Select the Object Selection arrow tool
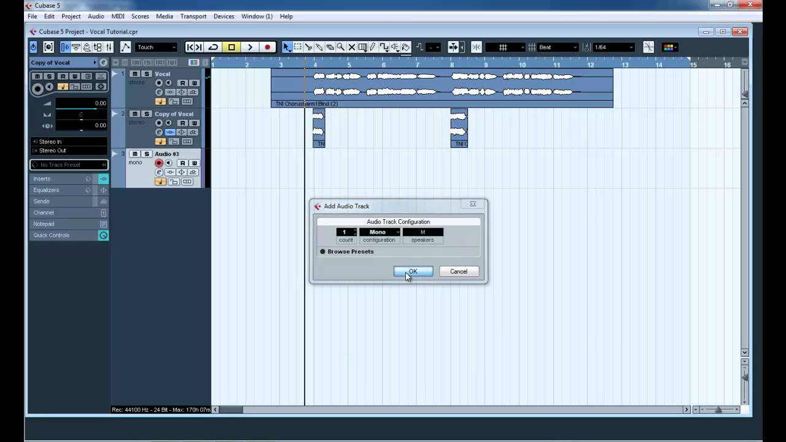The image size is (786, 442). (x=287, y=47)
